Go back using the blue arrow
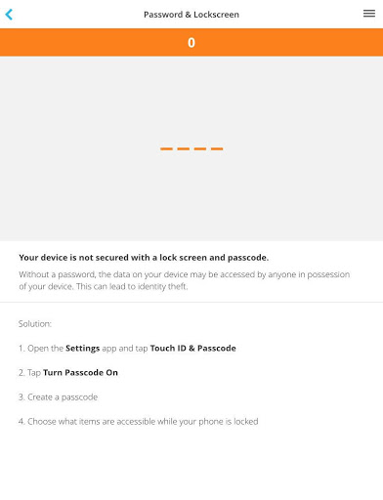 (9, 15)
